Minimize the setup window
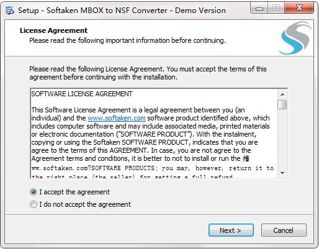The image size is (319, 249). point(259,8)
